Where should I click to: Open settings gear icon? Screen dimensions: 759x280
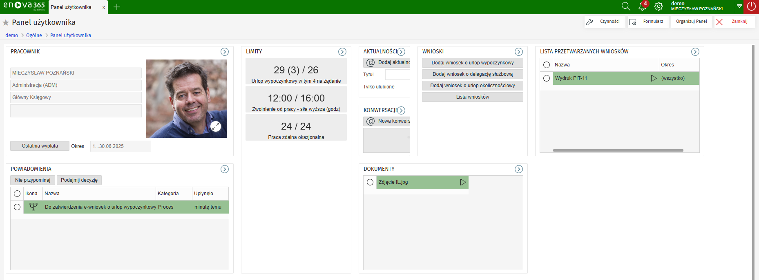(x=659, y=7)
